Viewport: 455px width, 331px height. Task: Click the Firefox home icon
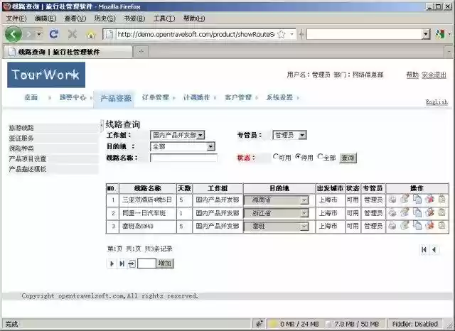tap(91, 35)
